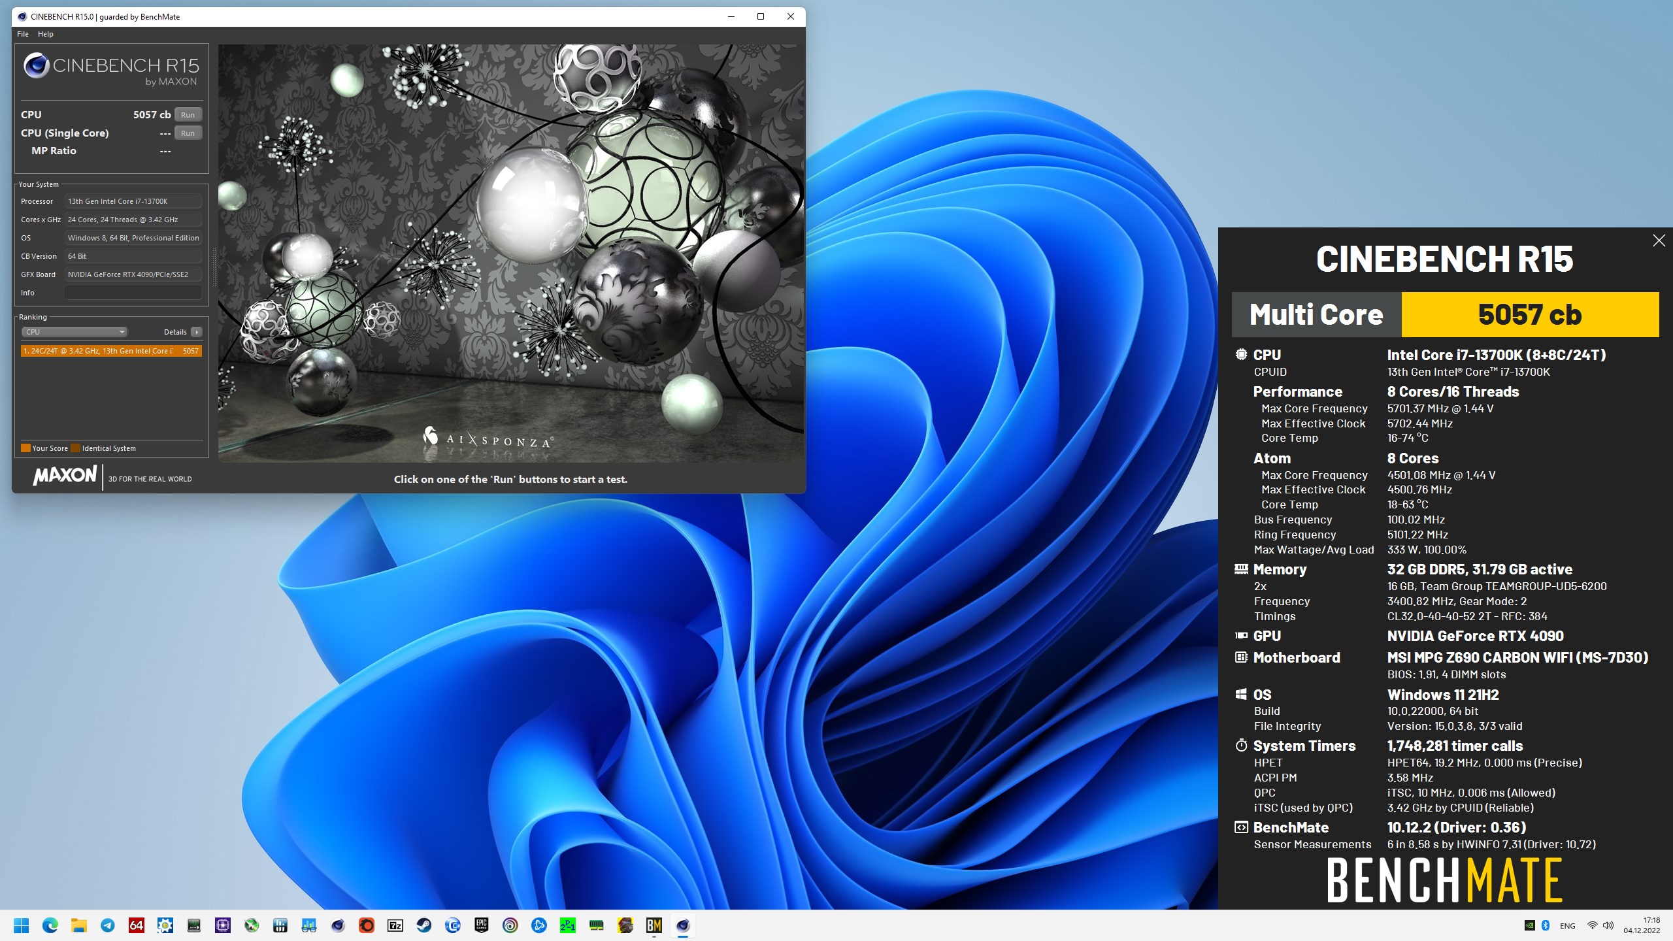Viewport: 1673px width, 941px height.
Task: Click the OS field Windows 8 64 Bit
Action: click(133, 238)
